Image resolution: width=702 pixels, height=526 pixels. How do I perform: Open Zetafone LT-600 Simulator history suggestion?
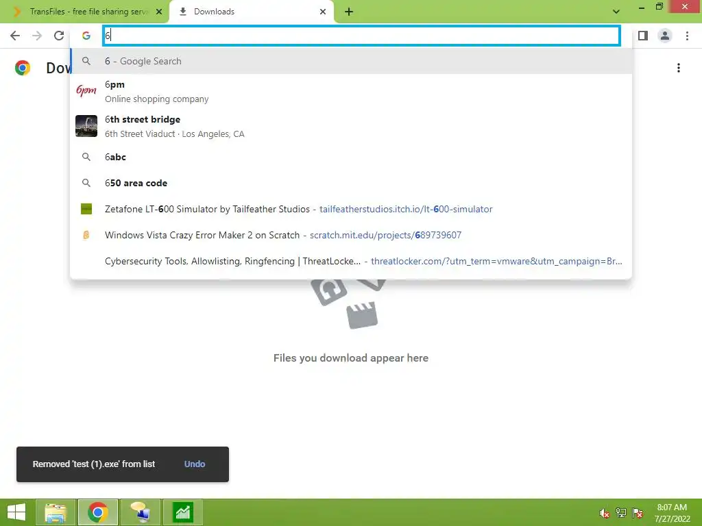pos(351,209)
